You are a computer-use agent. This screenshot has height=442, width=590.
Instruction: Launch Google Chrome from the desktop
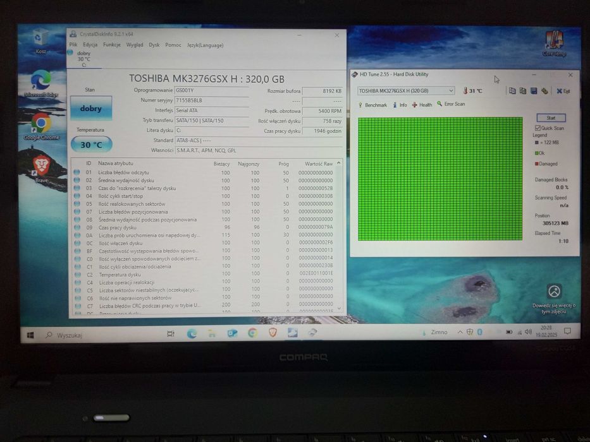[x=41, y=127]
